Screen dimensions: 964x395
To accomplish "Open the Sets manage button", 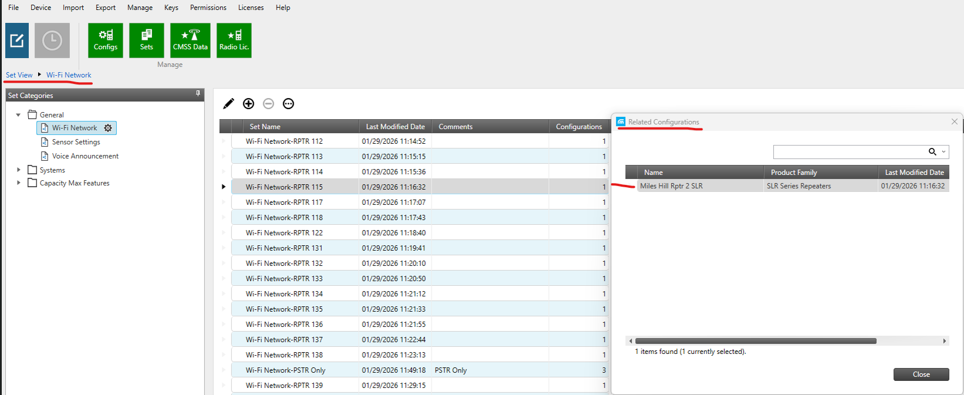I will (147, 40).
